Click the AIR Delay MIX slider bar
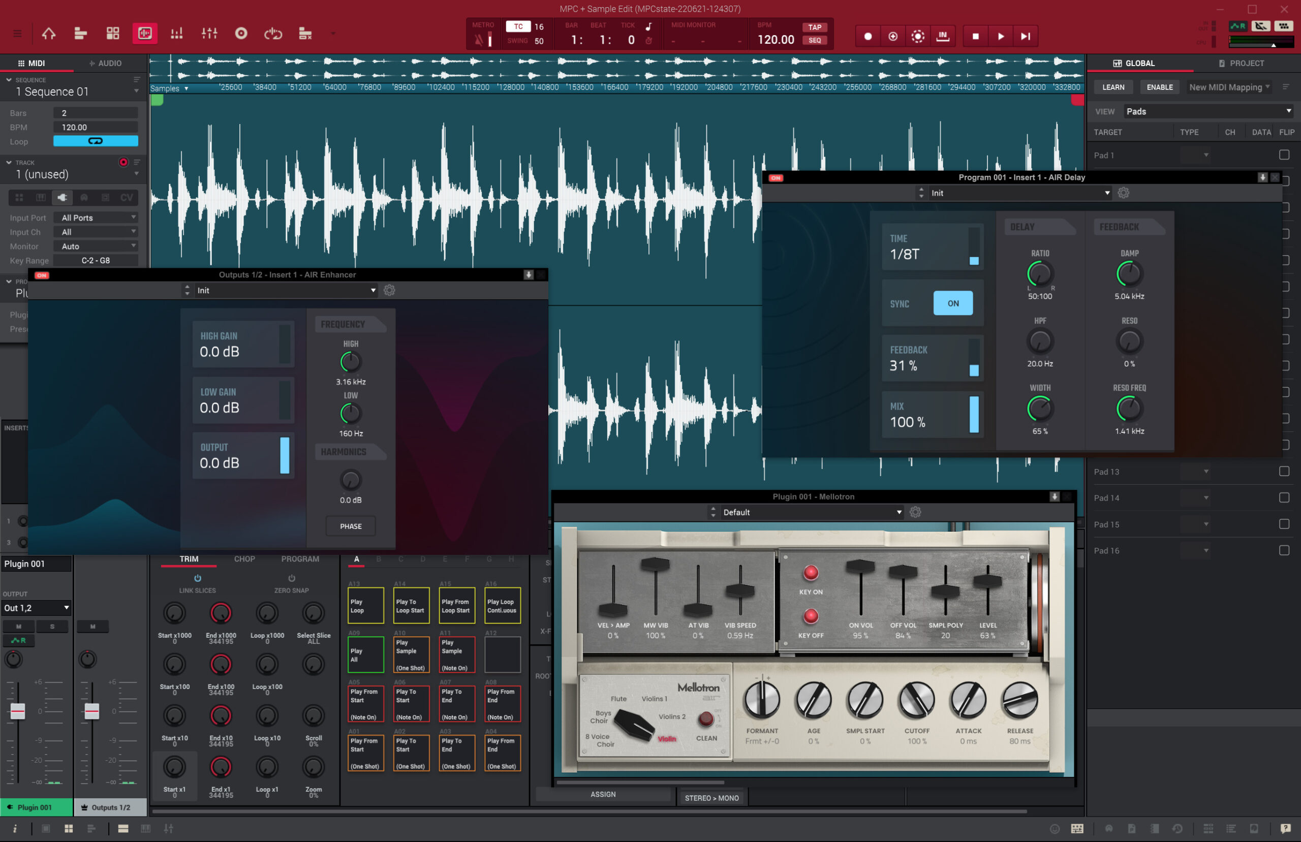Screen dimensions: 1301x842 974,415
